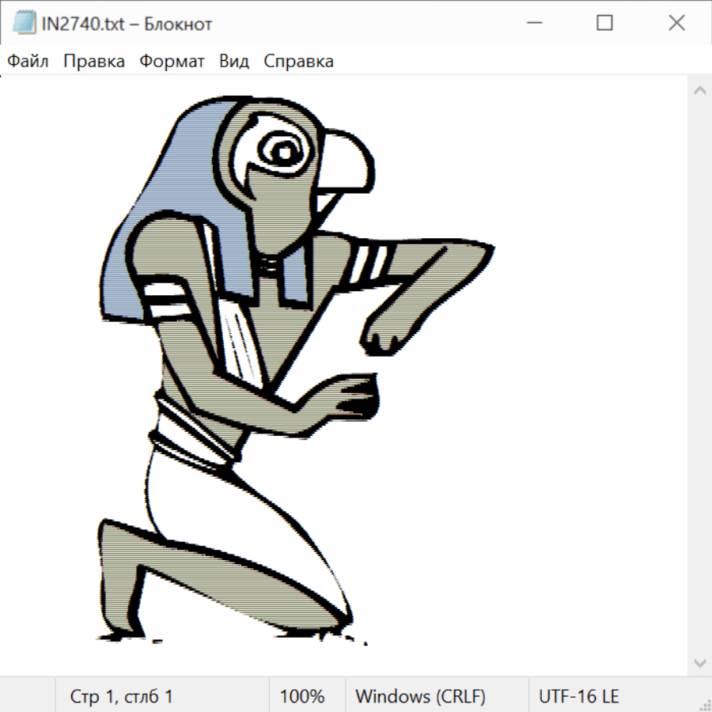
Task: Click the Notepad icon in the title bar
Action: pos(24,24)
